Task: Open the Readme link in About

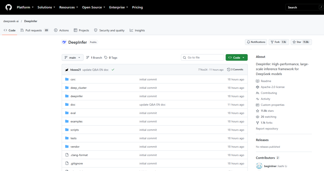Action: click(264, 81)
